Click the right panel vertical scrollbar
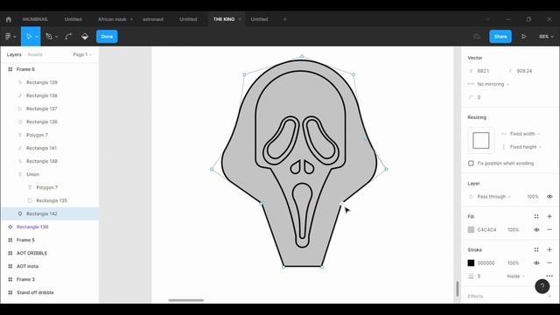 (x=457, y=289)
